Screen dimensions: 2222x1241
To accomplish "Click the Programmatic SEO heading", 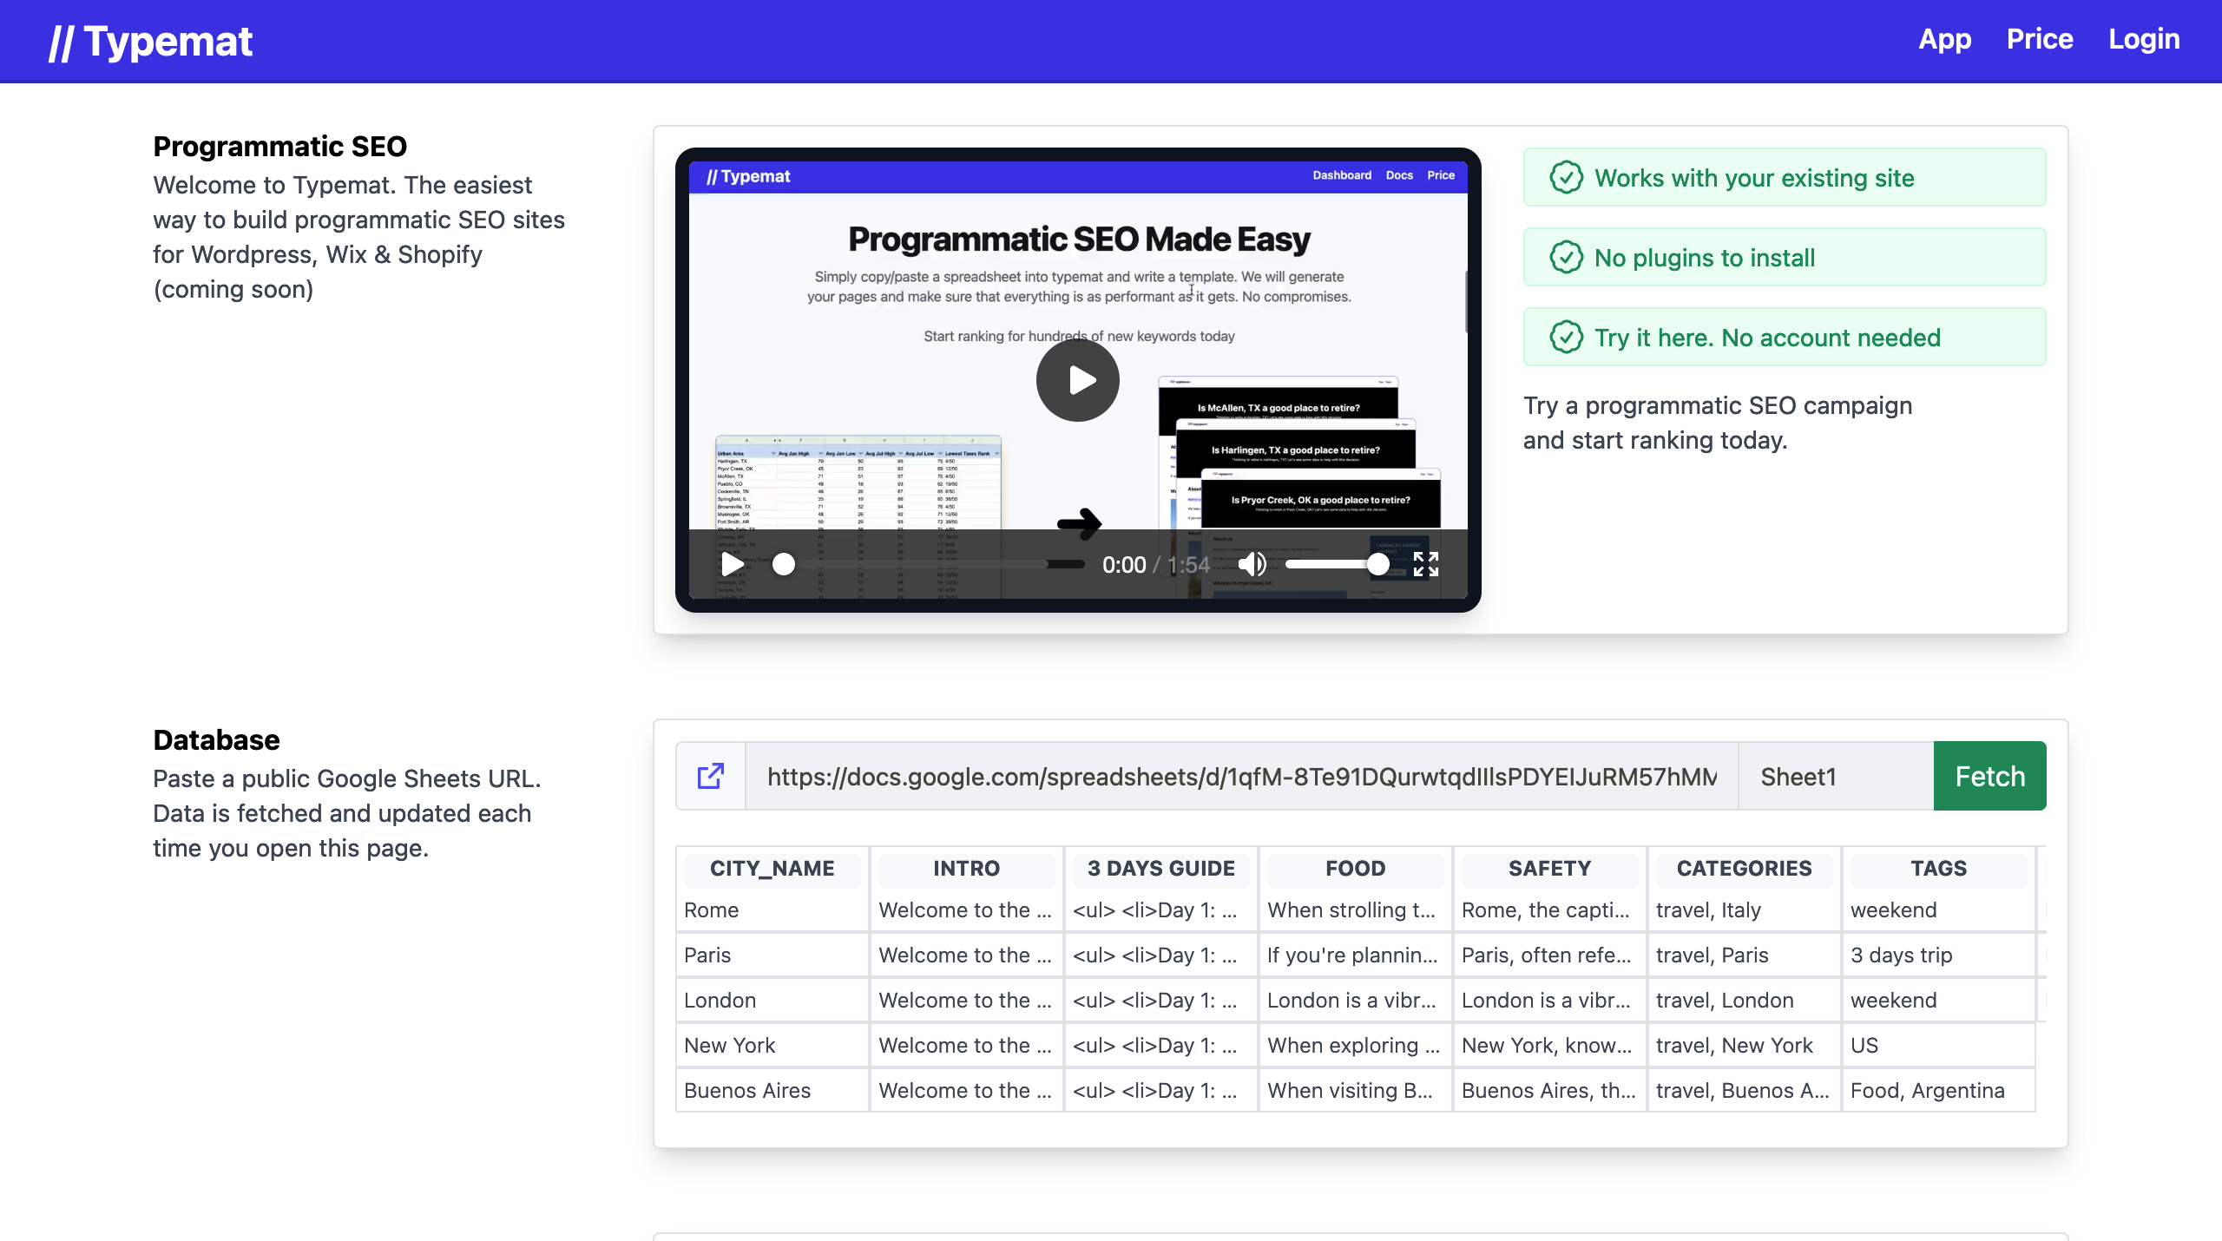I will (x=279, y=147).
